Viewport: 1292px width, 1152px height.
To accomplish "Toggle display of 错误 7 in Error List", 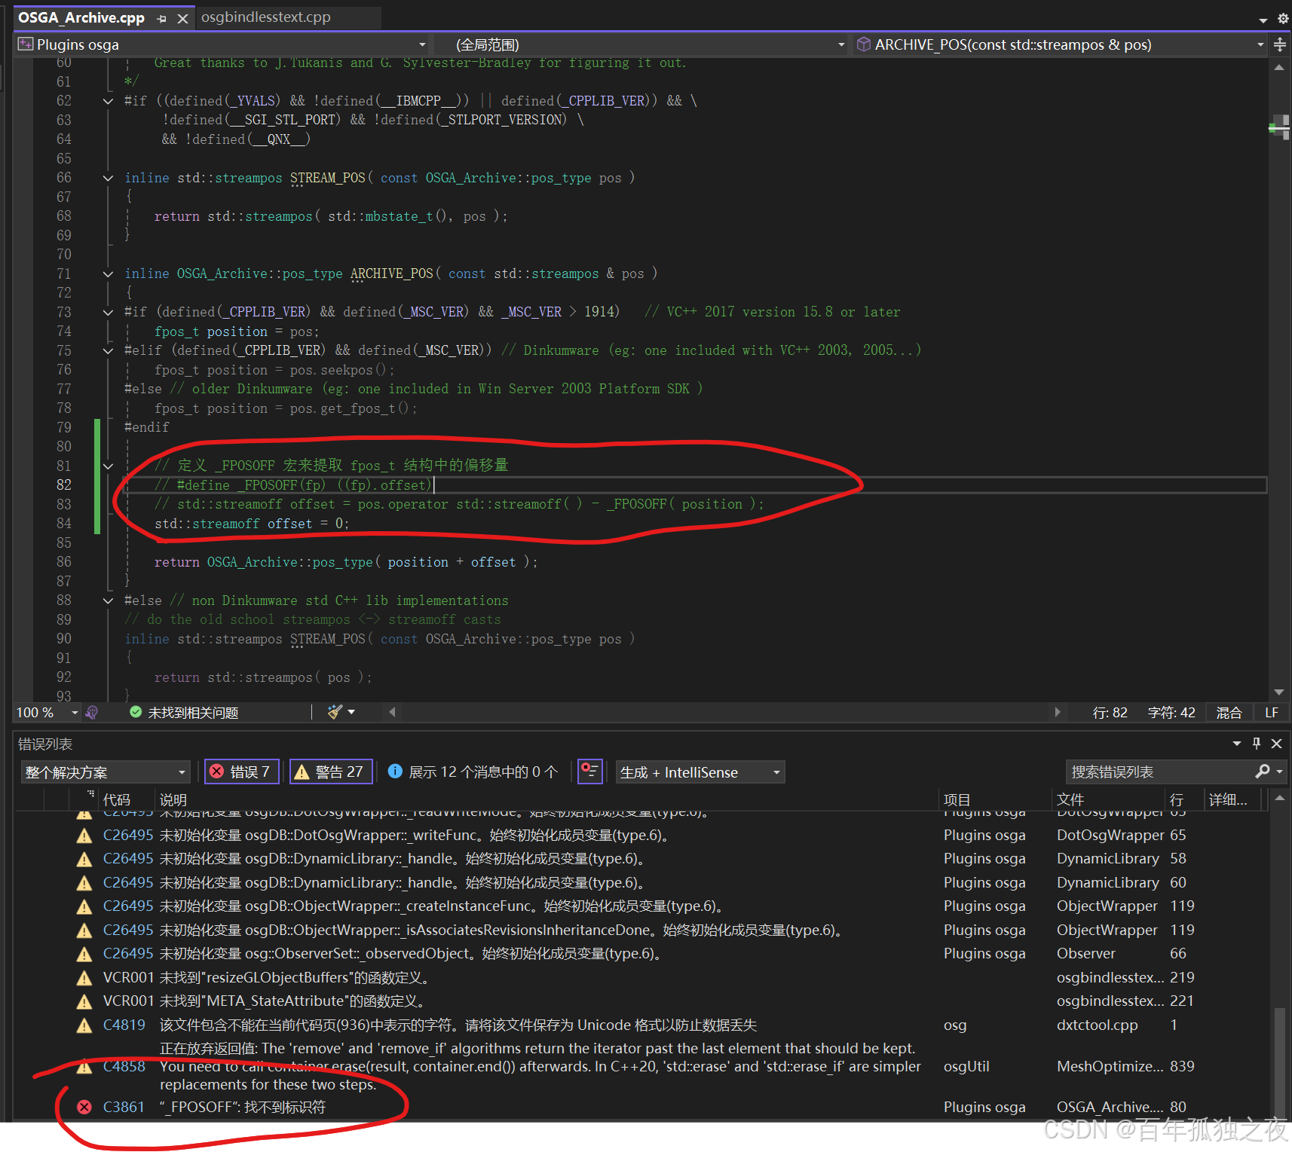I will (x=241, y=771).
